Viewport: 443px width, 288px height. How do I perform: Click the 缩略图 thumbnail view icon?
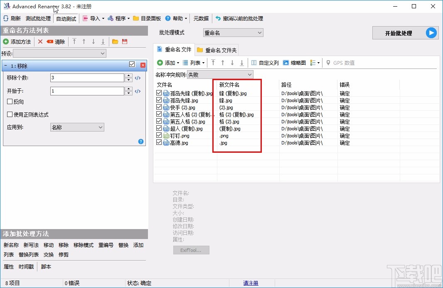(x=285, y=63)
